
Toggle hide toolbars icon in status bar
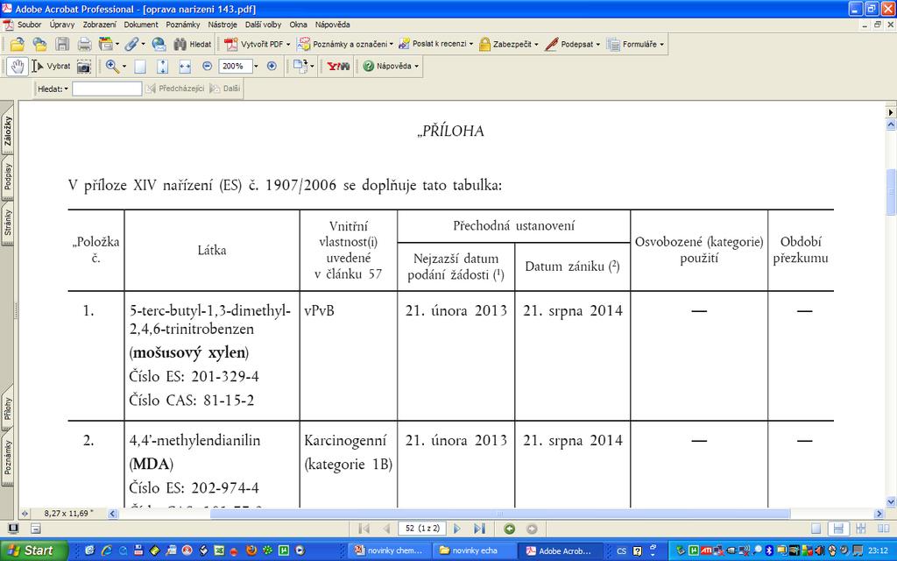pyautogui.click(x=35, y=529)
